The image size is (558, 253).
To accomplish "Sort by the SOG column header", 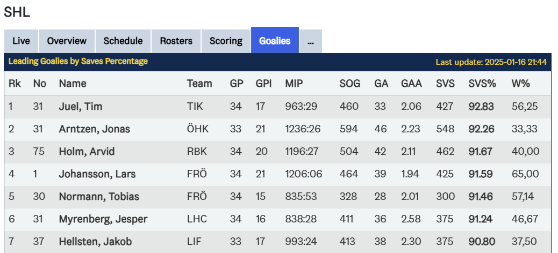I will coord(349,84).
